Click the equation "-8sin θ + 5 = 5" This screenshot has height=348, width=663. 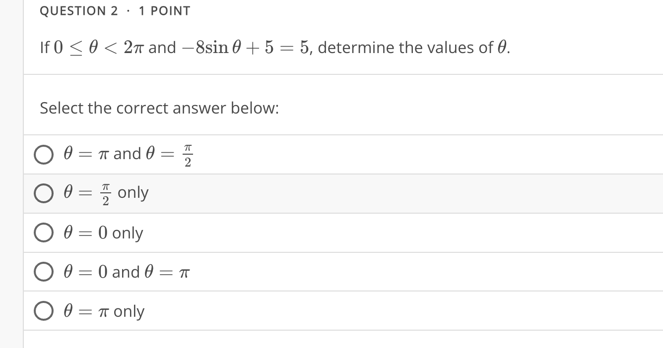click(238, 47)
